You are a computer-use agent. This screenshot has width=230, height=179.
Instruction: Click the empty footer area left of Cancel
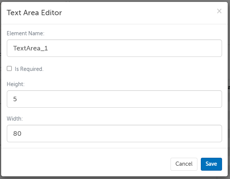tap(83, 164)
